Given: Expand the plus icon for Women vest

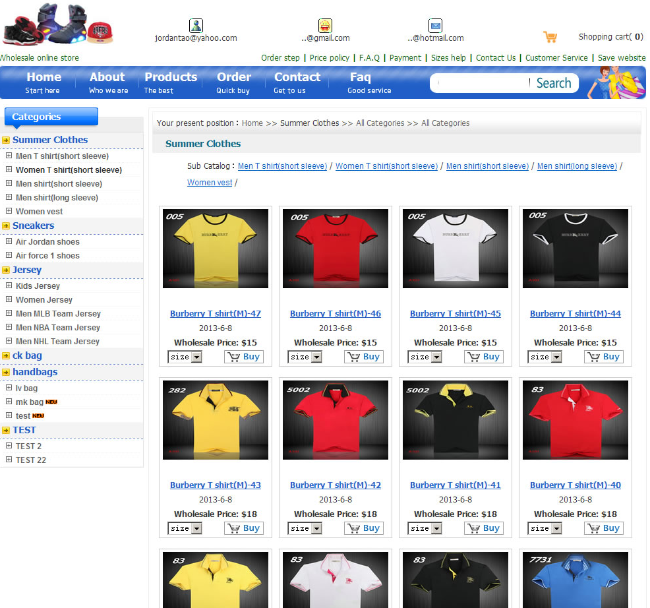Looking at the screenshot, I should pos(9,210).
